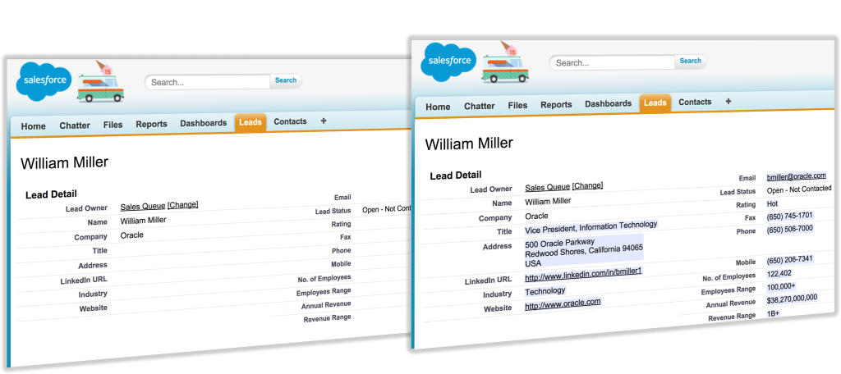Click William Miller heading in right window
Image resolution: width=841 pixels, height=374 pixels.
[469, 144]
